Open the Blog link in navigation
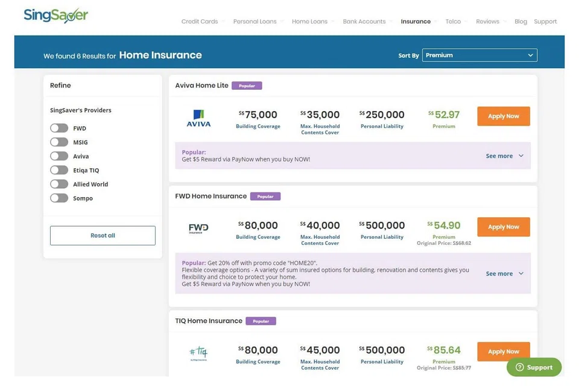 click(520, 22)
